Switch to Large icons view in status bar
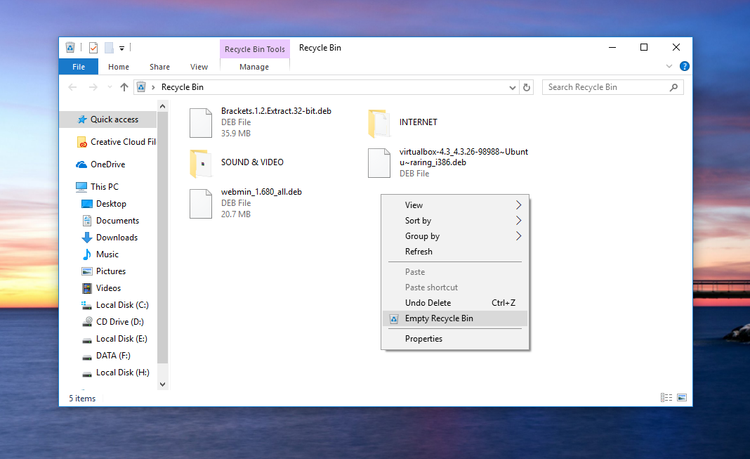 click(x=682, y=397)
